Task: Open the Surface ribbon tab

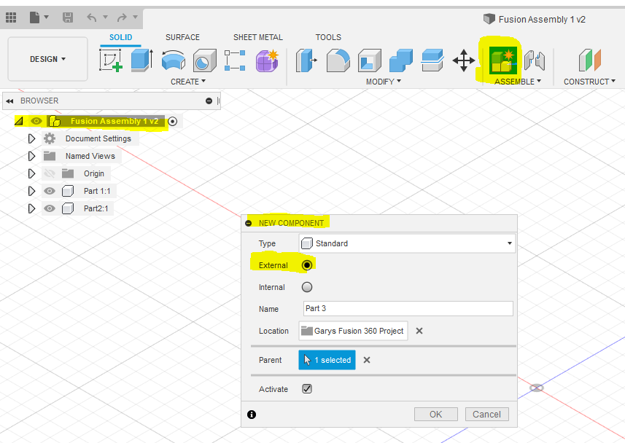Action: pyautogui.click(x=182, y=37)
